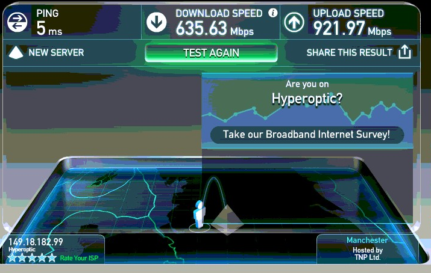Rate ISP with first star
The height and width of the screenshot is (273, 431).
[x=12, y=257]
